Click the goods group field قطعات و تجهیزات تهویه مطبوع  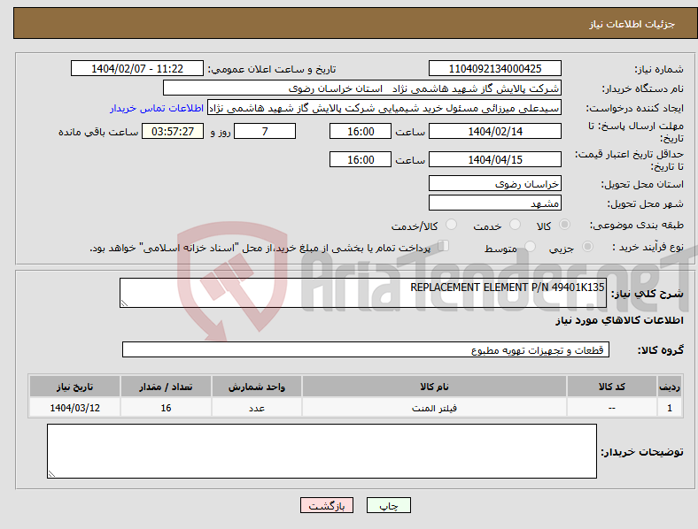(366, 349)
